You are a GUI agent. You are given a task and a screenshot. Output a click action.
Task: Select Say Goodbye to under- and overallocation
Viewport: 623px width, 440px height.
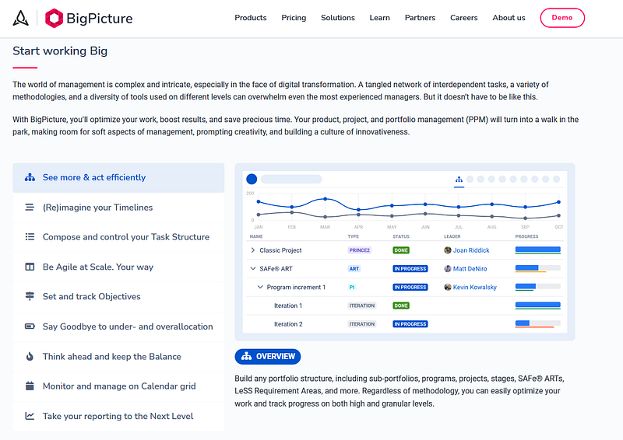118,327
